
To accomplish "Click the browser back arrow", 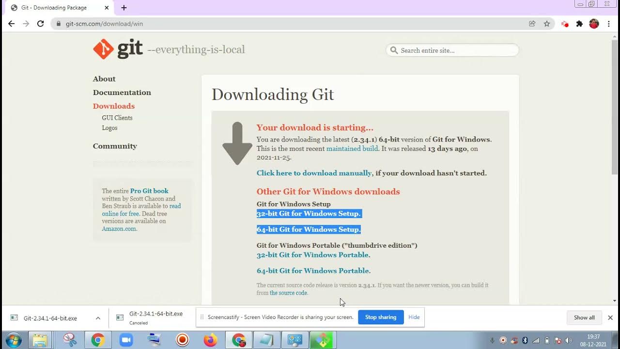I will (12, 23).
